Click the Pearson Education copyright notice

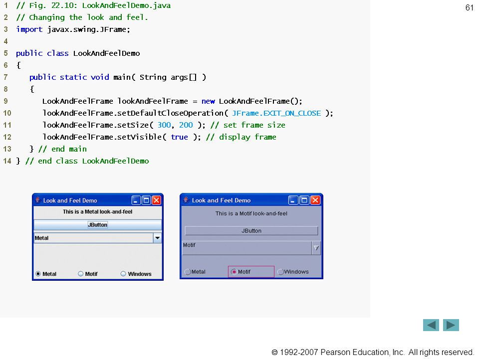372,353
